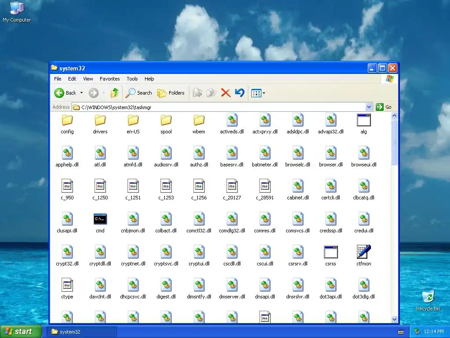The width and height of the screenshot is (450, 338).
Task: Open the Favorites menu
Action: (109, 79)
